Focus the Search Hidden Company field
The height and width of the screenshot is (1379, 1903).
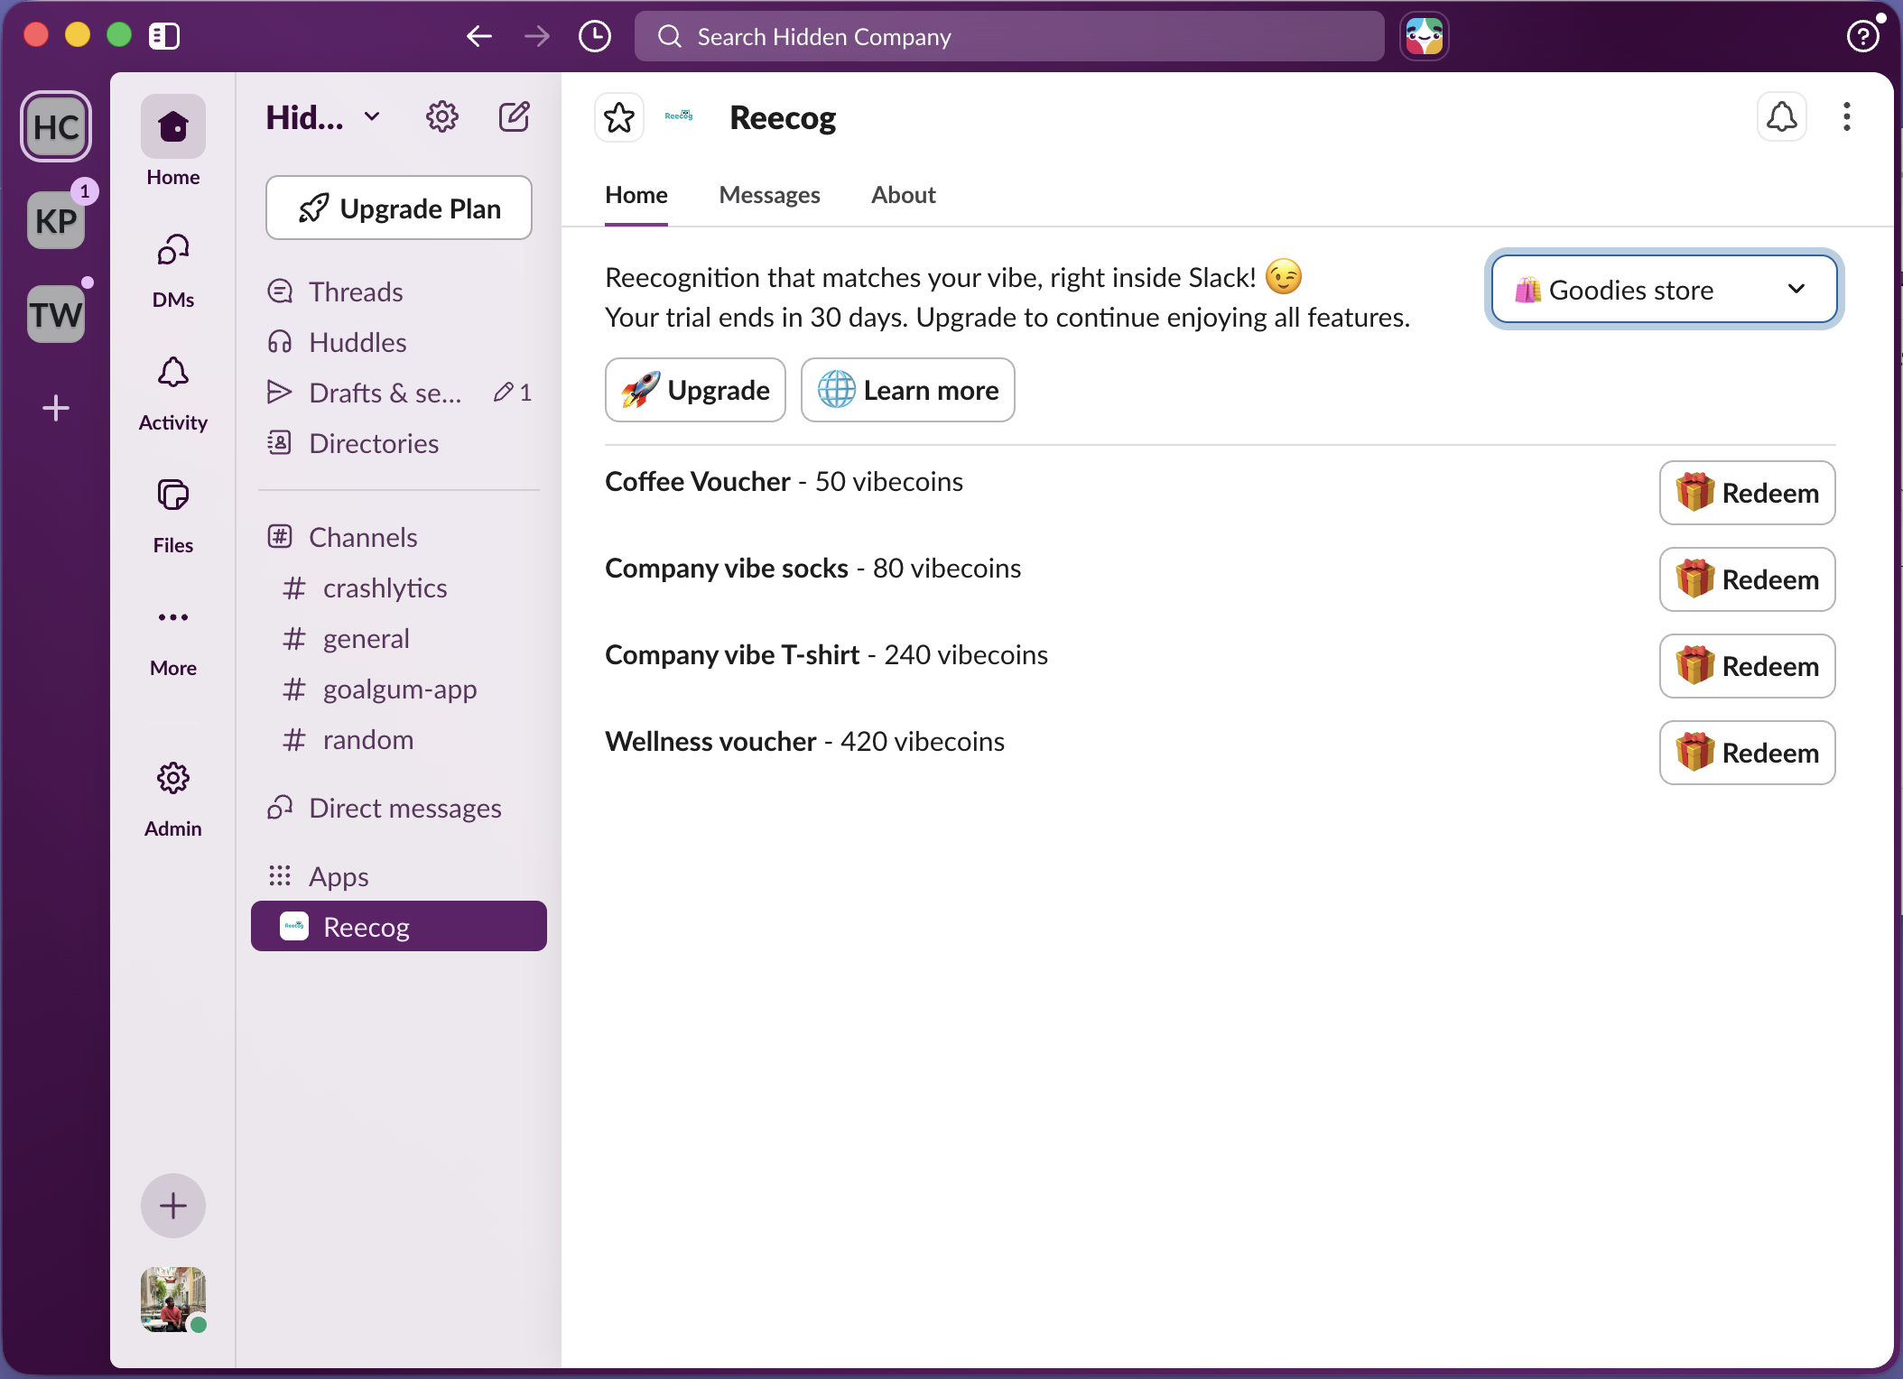click(x=1009, y=36)
